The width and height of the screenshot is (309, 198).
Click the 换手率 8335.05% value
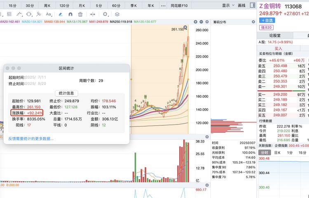click(x=36, y=119)
